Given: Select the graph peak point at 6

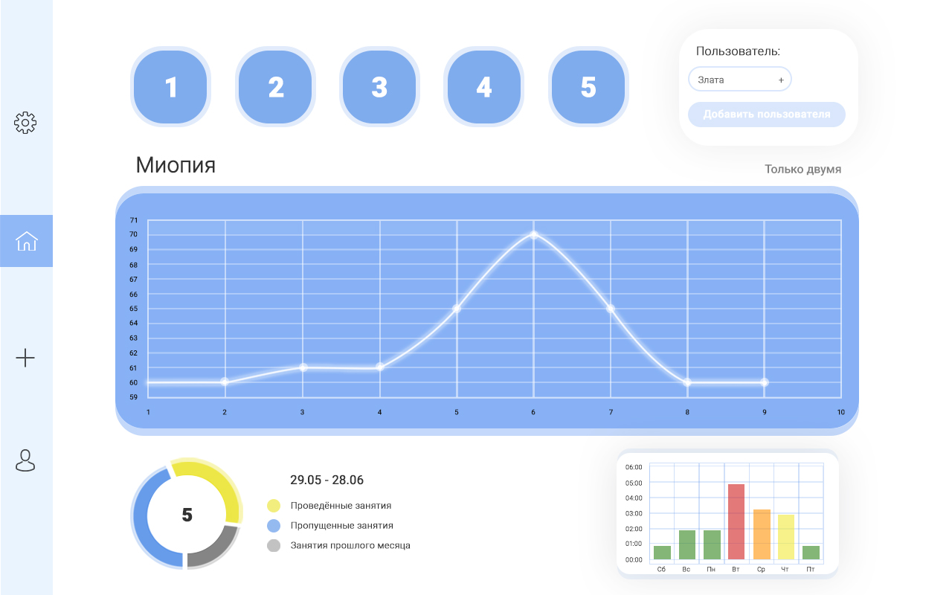Looking at the screenshot, I should [533, 235].
